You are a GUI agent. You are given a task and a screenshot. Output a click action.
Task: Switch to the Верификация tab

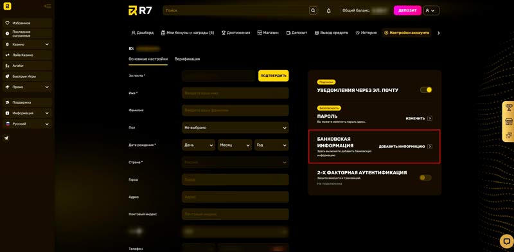pos(187,59)
